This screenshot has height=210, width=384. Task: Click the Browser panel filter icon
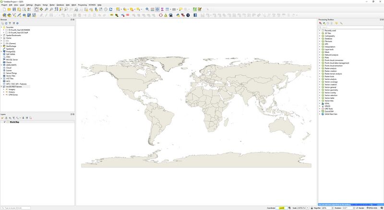(10, 23)
